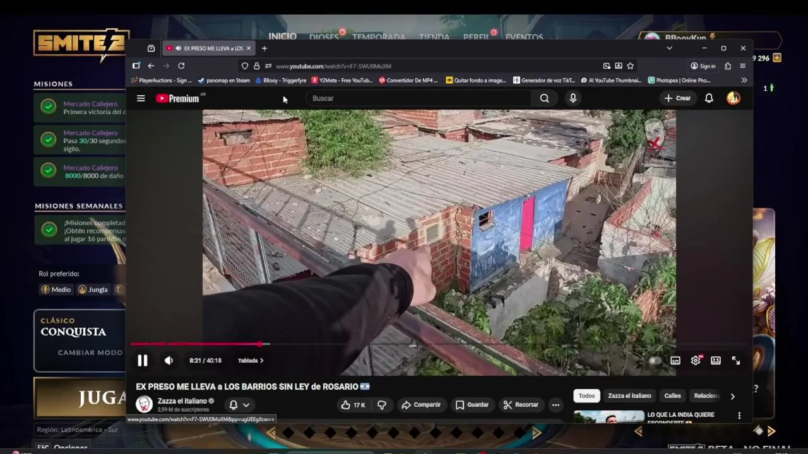Open the subtitles/captions control in player
Viewport: 808px width, 454px height.
[x=675, y=361]
